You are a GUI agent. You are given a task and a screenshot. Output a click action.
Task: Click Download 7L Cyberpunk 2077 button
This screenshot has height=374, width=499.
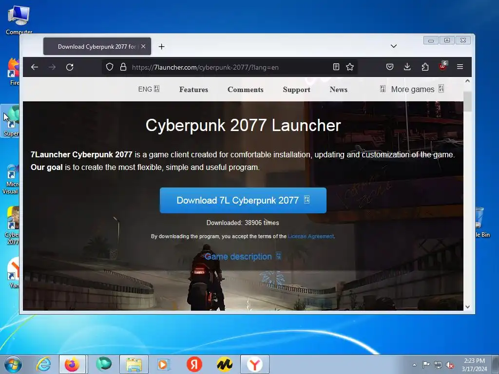[x=243, y=200]
